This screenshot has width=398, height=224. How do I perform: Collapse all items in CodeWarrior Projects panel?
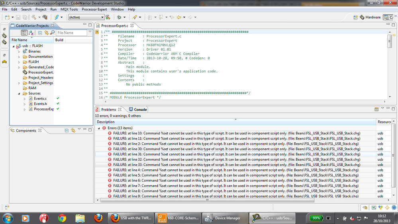(x=40, y=33)
